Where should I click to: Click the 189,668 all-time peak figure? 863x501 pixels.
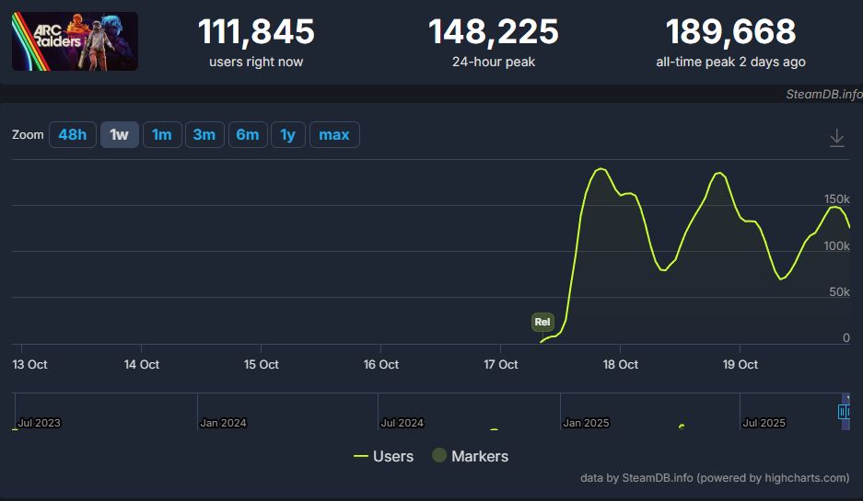tap(730, 32)
